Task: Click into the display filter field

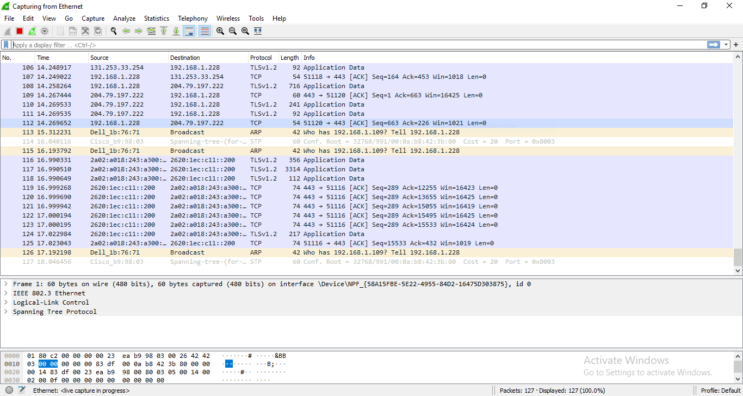Action: (359, 45)
